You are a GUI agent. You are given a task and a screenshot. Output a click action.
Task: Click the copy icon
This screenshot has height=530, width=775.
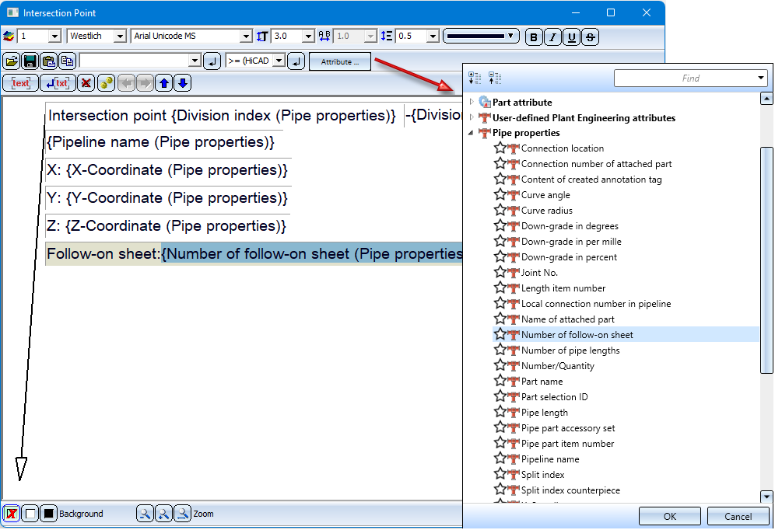click(x=67, y=61)
